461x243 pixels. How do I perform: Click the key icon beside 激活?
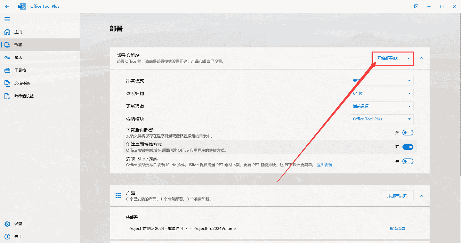coord(7,58)
